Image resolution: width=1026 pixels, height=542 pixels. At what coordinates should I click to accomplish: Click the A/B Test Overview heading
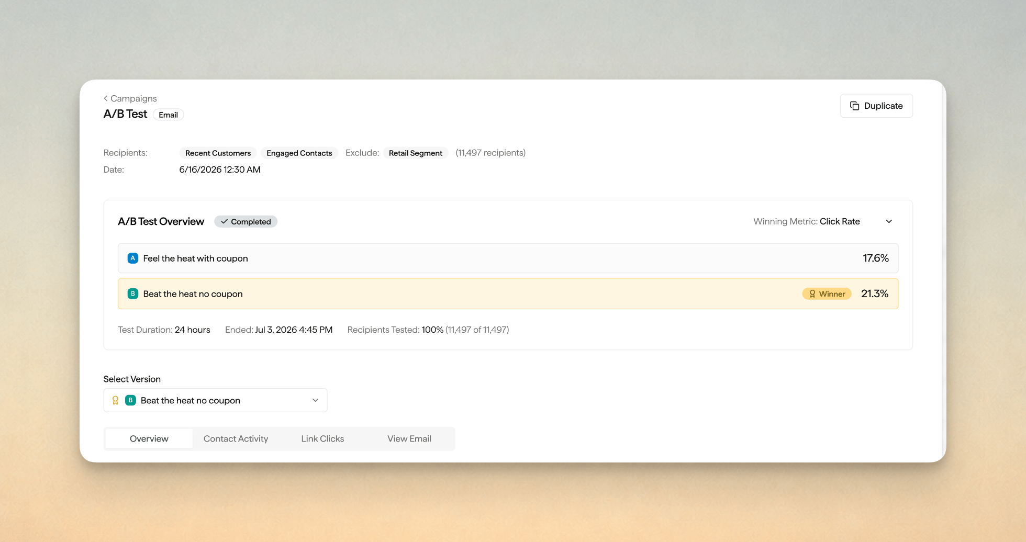[161, 221]
